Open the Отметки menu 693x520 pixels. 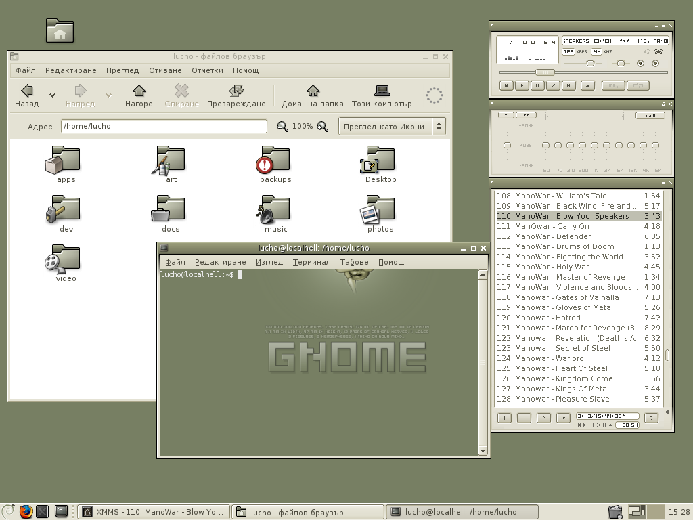[x=207, y=70]
